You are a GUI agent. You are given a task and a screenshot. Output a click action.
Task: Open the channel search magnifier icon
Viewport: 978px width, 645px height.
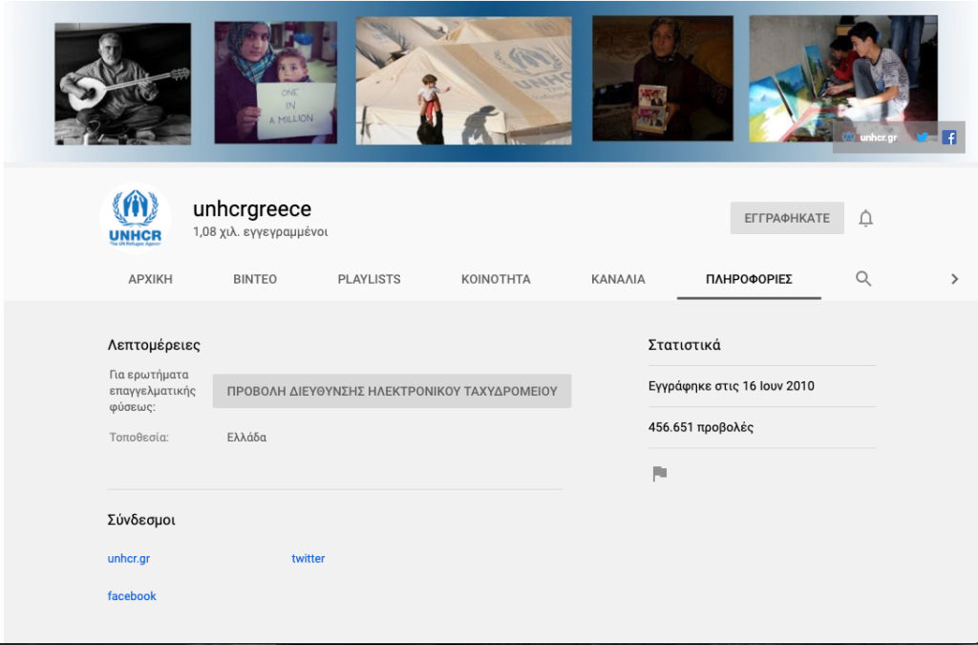click(x=863, y=279)
